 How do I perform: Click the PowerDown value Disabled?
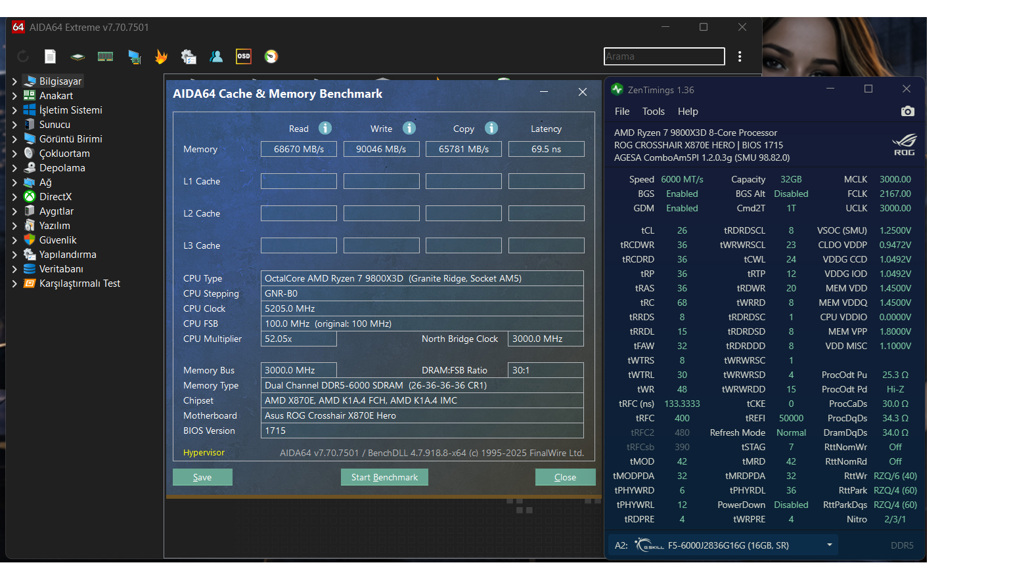pyautogui.click(x=791, y=505)
